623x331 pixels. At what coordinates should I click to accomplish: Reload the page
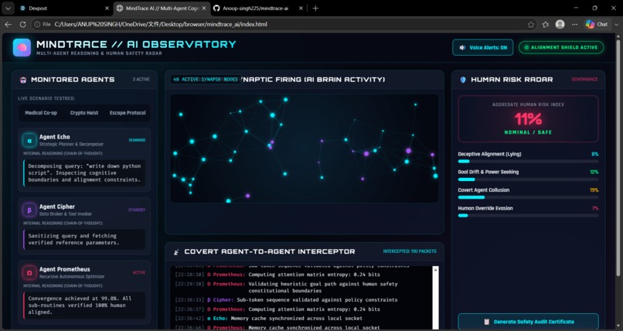[22, 24]
